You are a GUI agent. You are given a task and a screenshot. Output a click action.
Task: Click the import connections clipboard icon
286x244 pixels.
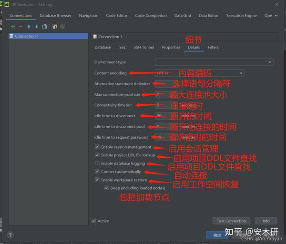pos(54,27)
